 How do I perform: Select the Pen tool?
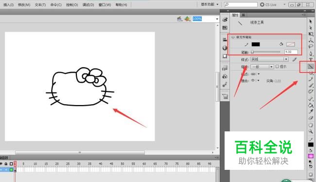click(x=311, y=54)
